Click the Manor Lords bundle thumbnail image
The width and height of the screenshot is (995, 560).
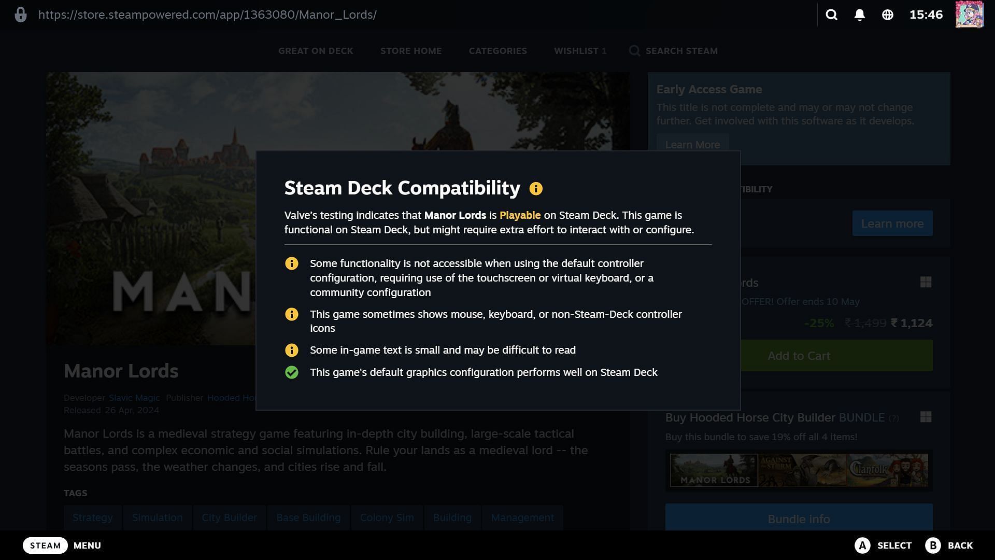click(x=713, y=470)
